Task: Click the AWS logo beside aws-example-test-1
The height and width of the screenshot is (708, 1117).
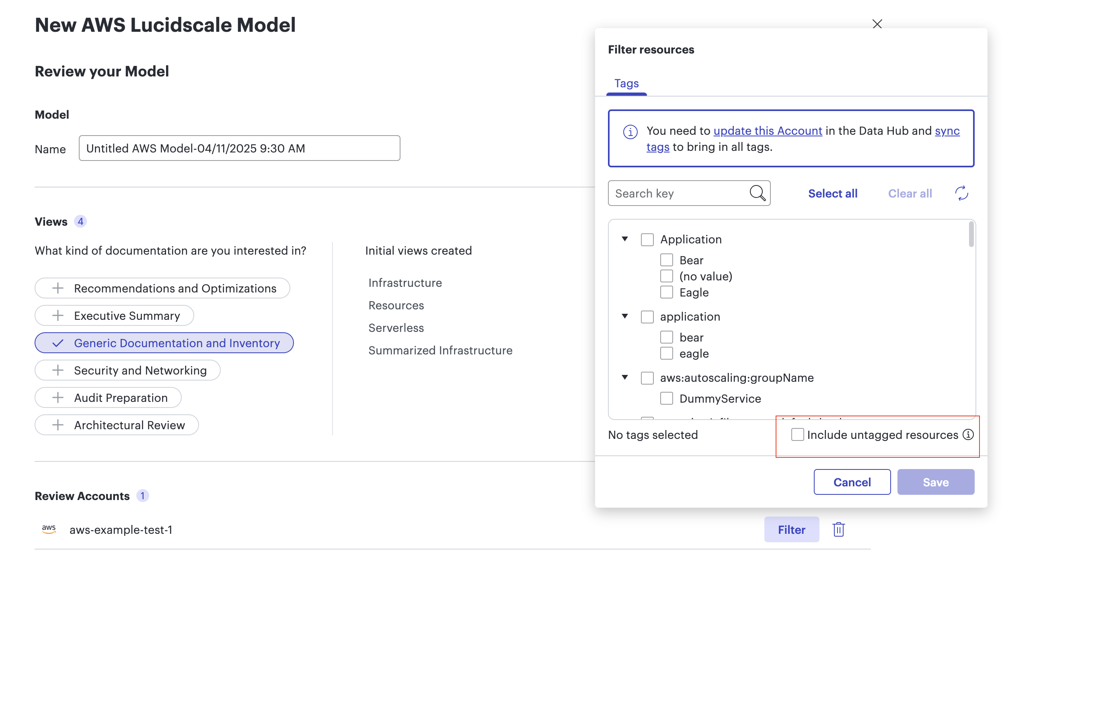Action: coord(49,529)
